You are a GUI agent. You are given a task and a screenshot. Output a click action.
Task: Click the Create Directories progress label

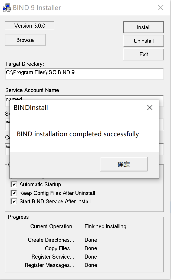51,240
